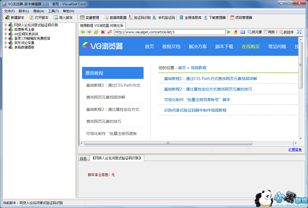Expand the 百度帐号注册 tree node
Screen dimensions: 308x208
tap(6, 29)
